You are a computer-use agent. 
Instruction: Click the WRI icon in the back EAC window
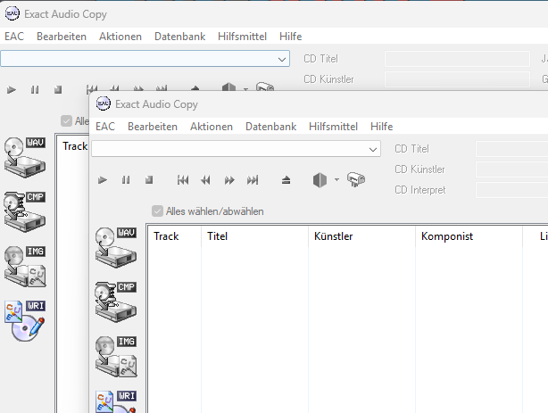click(25, 321)
